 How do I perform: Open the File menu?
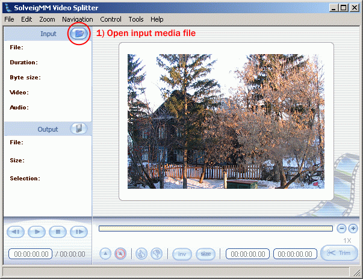(x=9, y=19)
